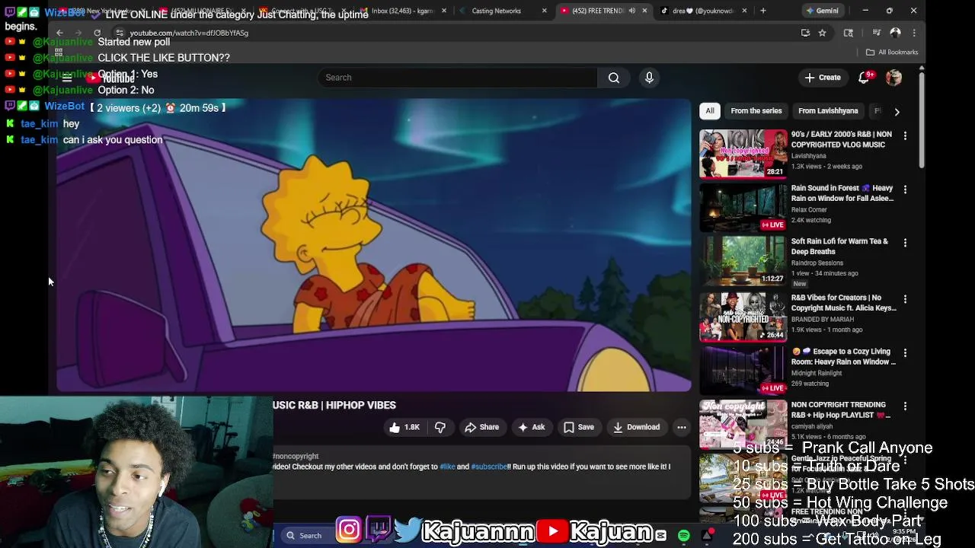Image resolution: width=975 pixels, height=548 pixels.
Task: Open the BRANDED BY MARIAH channel name
Action: [823, 320]
